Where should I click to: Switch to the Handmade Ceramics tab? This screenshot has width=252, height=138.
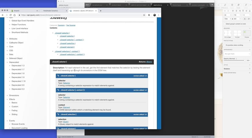(x=51, y=11)
